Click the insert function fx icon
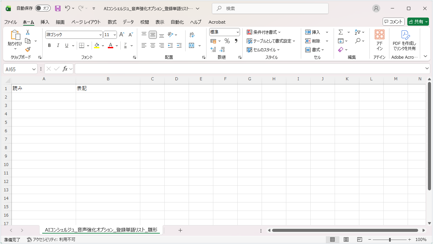The width and height of the screenshot is (433, 244). point(65,69)
